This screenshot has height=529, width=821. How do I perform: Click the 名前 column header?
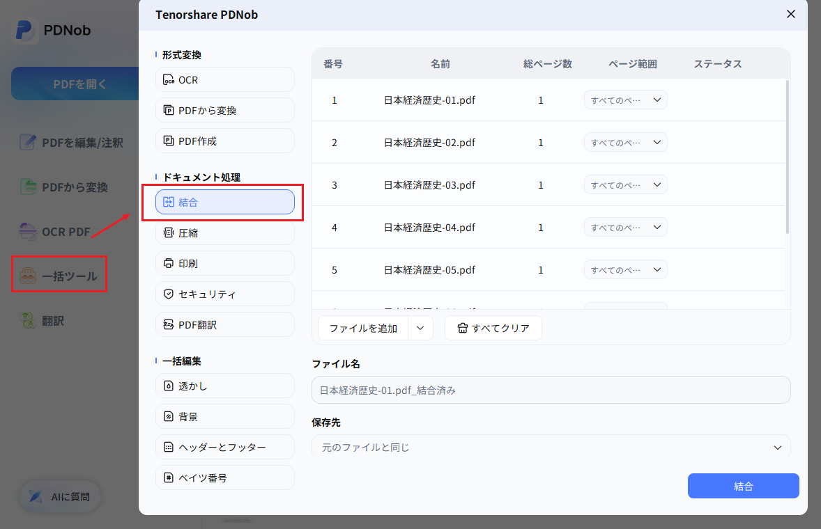(440, 64)
